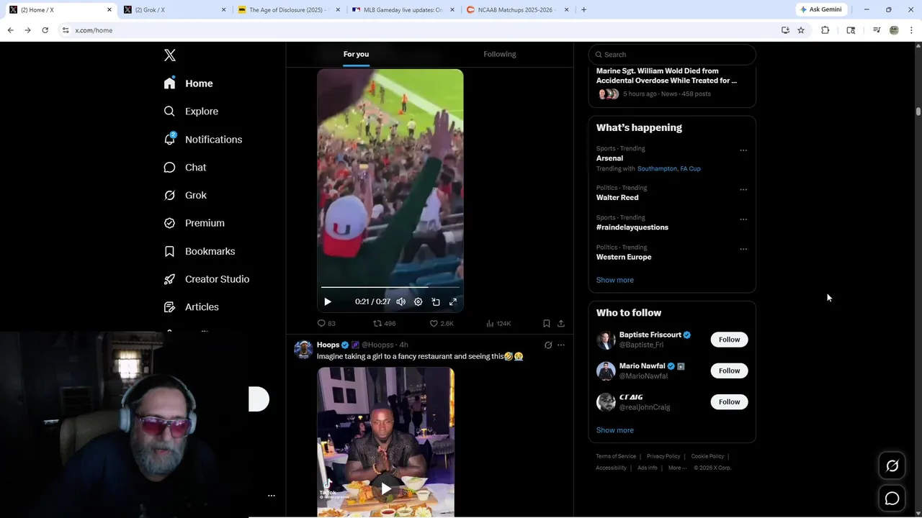Enter fullscreen on the stadium video
The image size is (922, 518).
click(x=453, y=302)
